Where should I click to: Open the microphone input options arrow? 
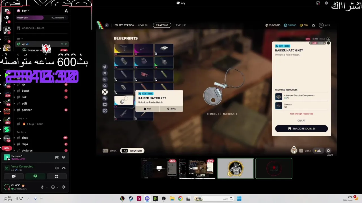point(47,187)
